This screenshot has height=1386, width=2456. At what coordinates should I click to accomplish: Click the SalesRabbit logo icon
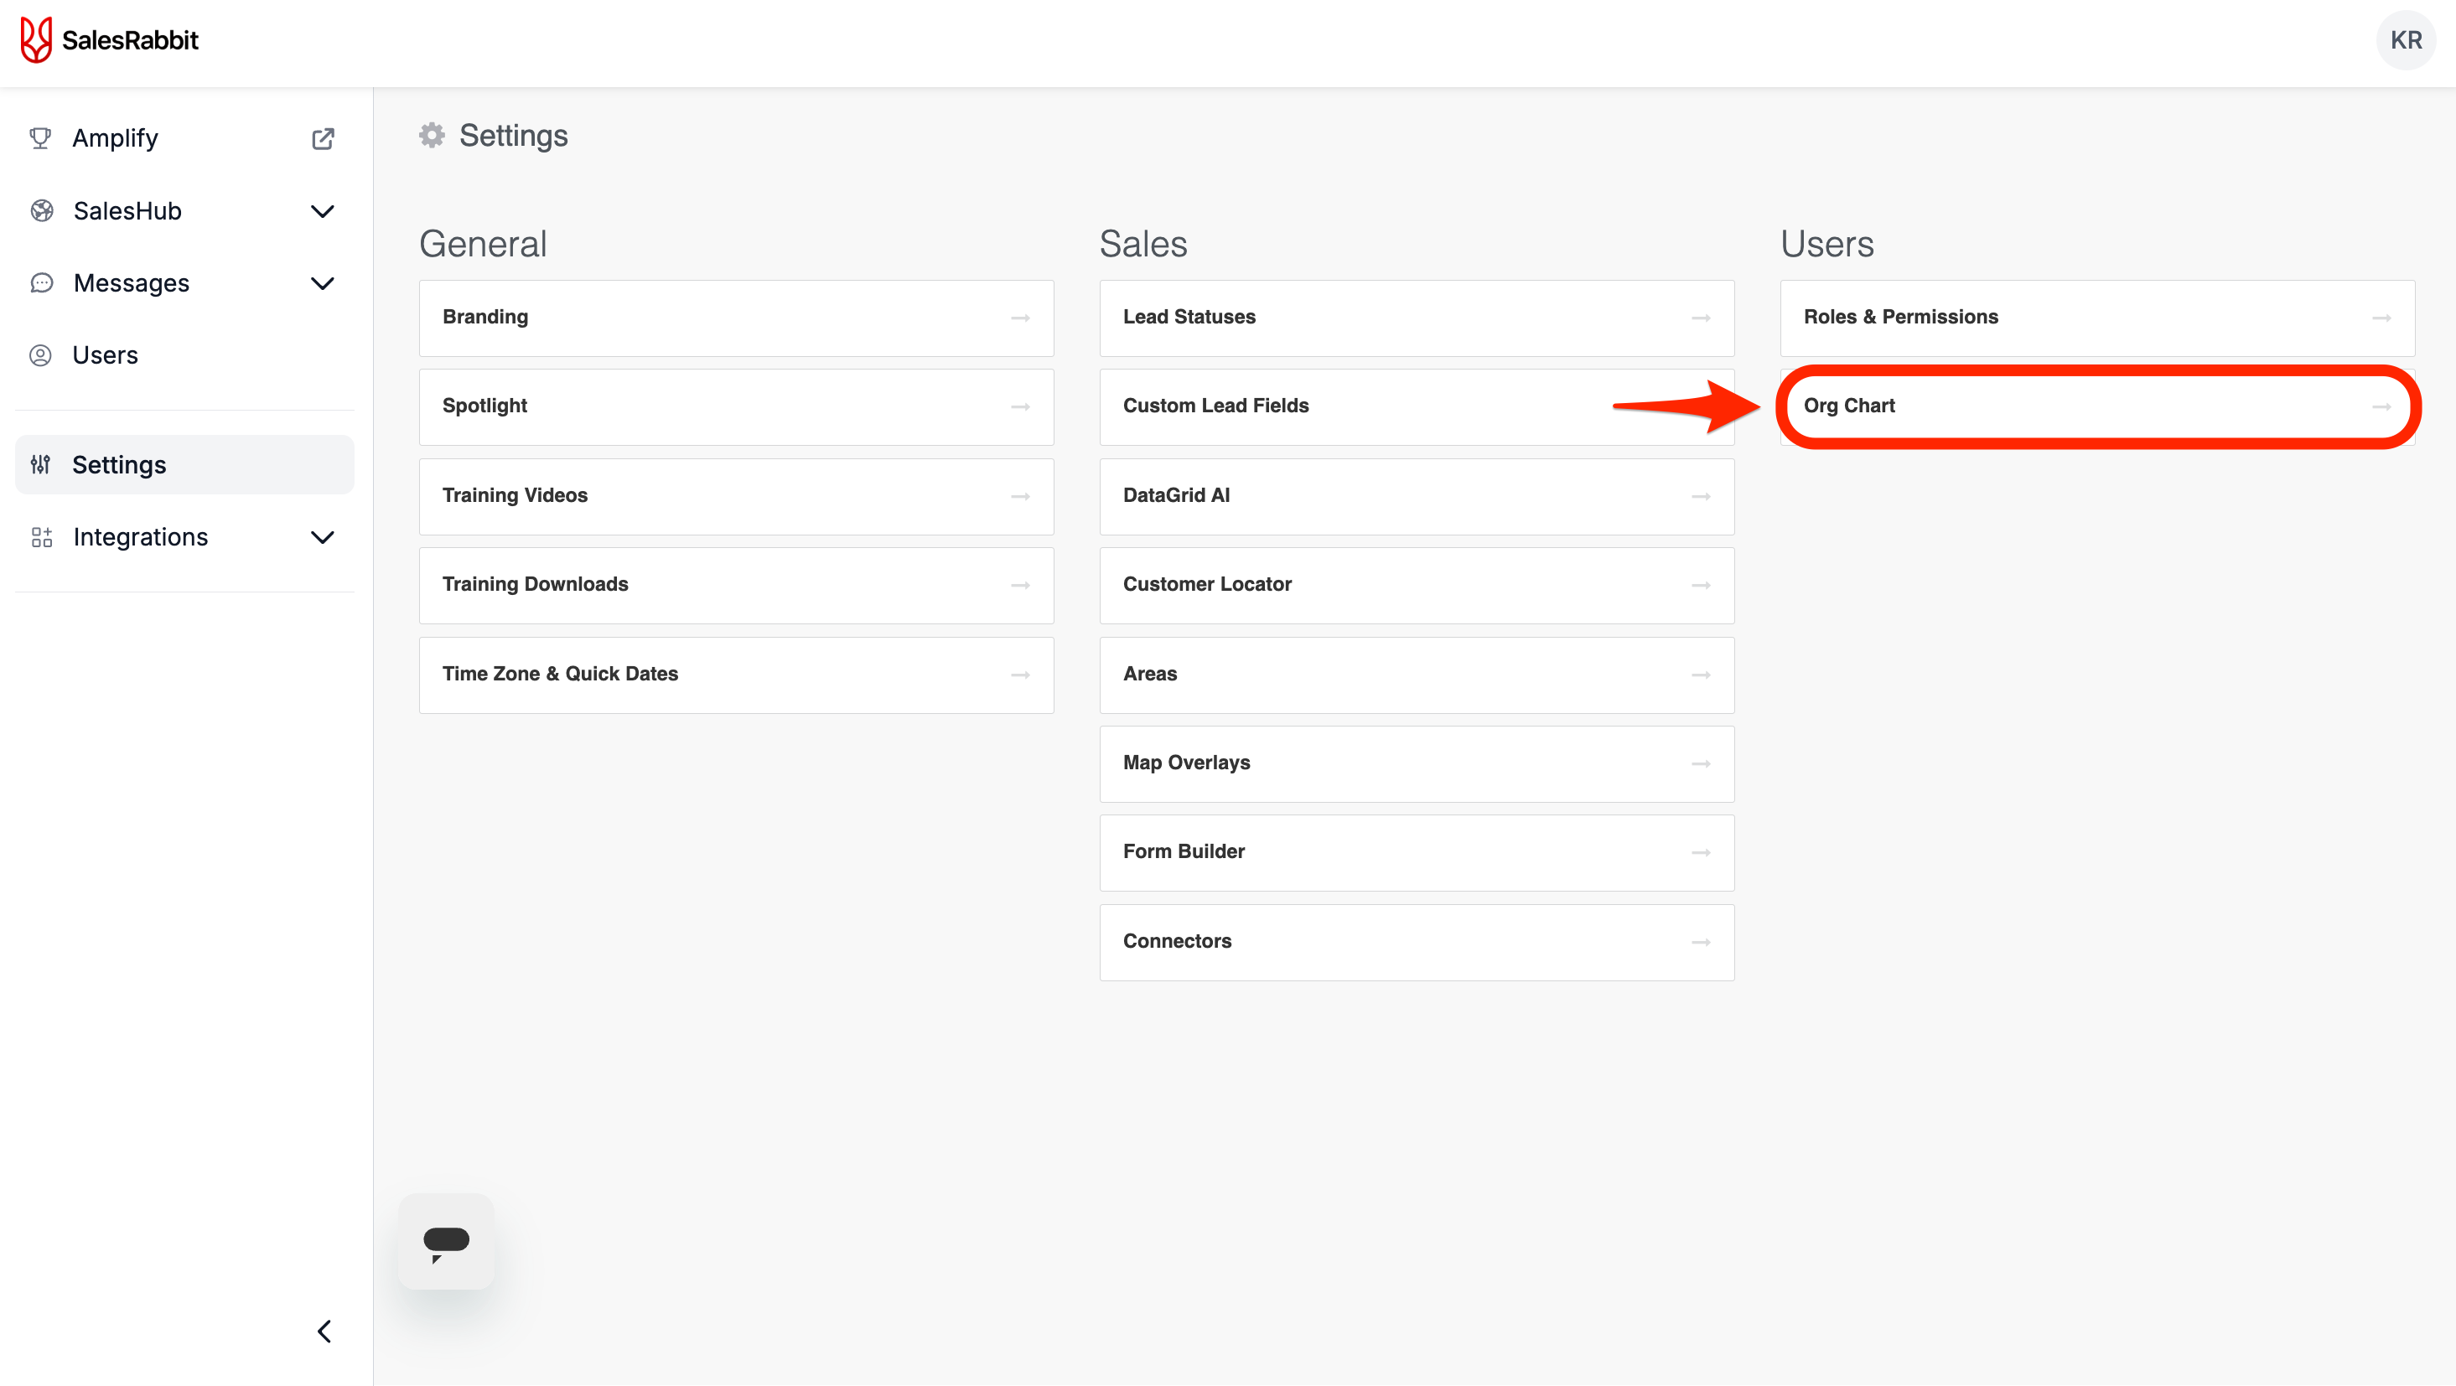[x=36, y=40]
